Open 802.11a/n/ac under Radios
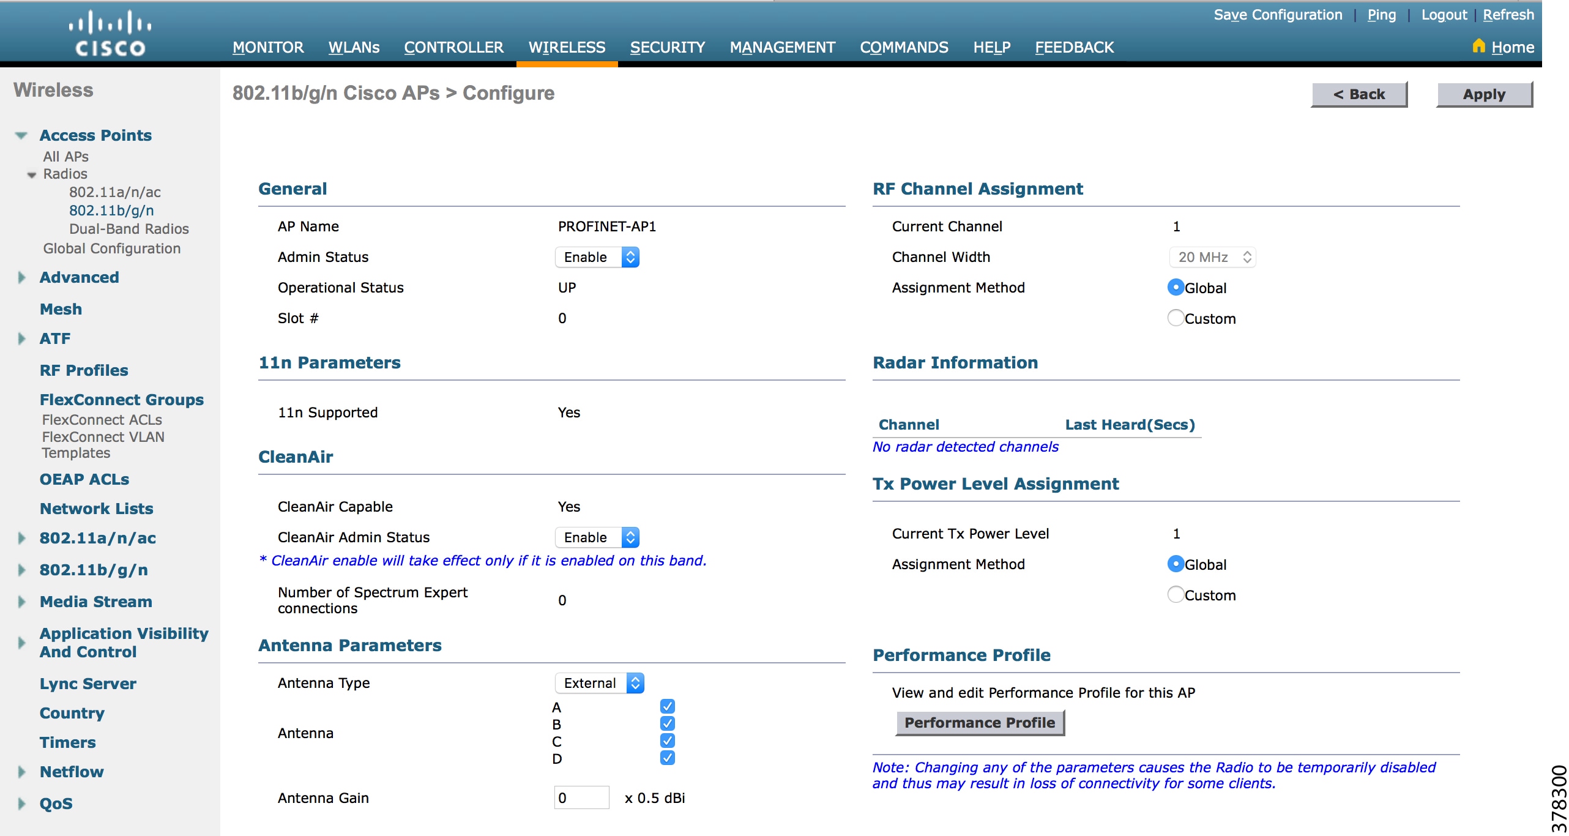The width and height of the screenshot is (1569, 836). [114, 192]
